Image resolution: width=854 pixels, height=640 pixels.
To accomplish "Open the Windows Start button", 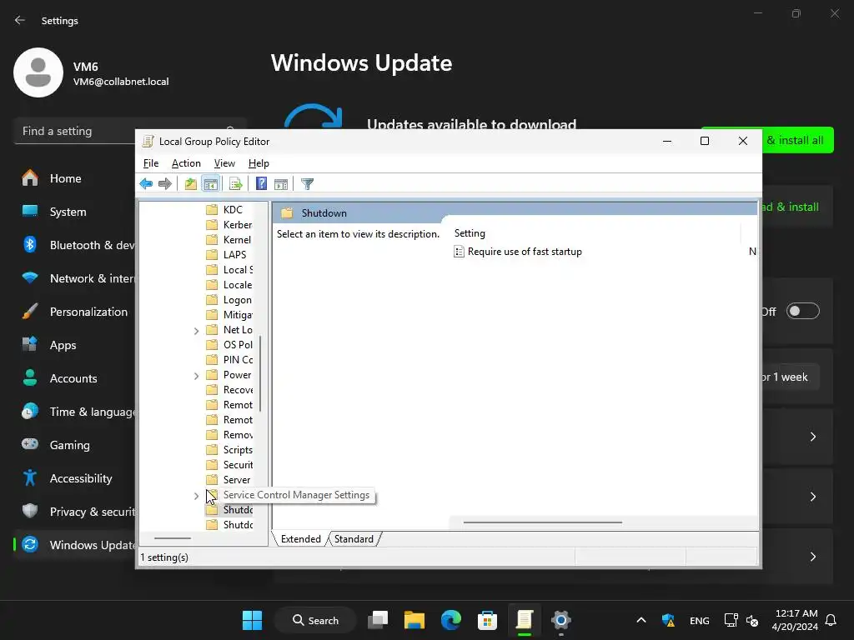I will pyautogui.click(x=252, y=620).
